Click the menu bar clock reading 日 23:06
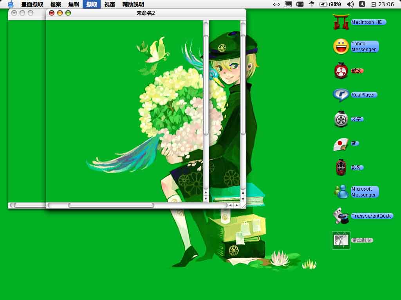Screen dimensions: 401x300 click(x=382, y=4)
